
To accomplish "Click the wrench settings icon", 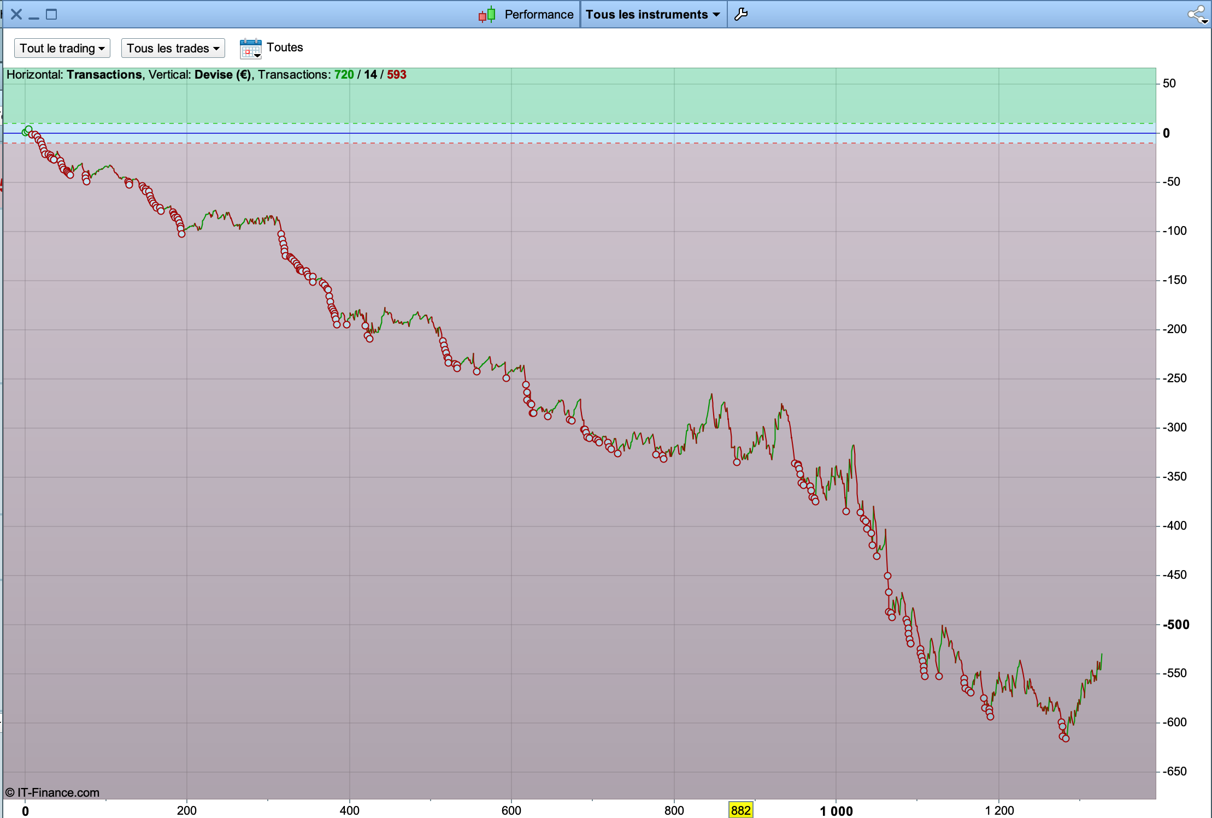I will (740, 14).
